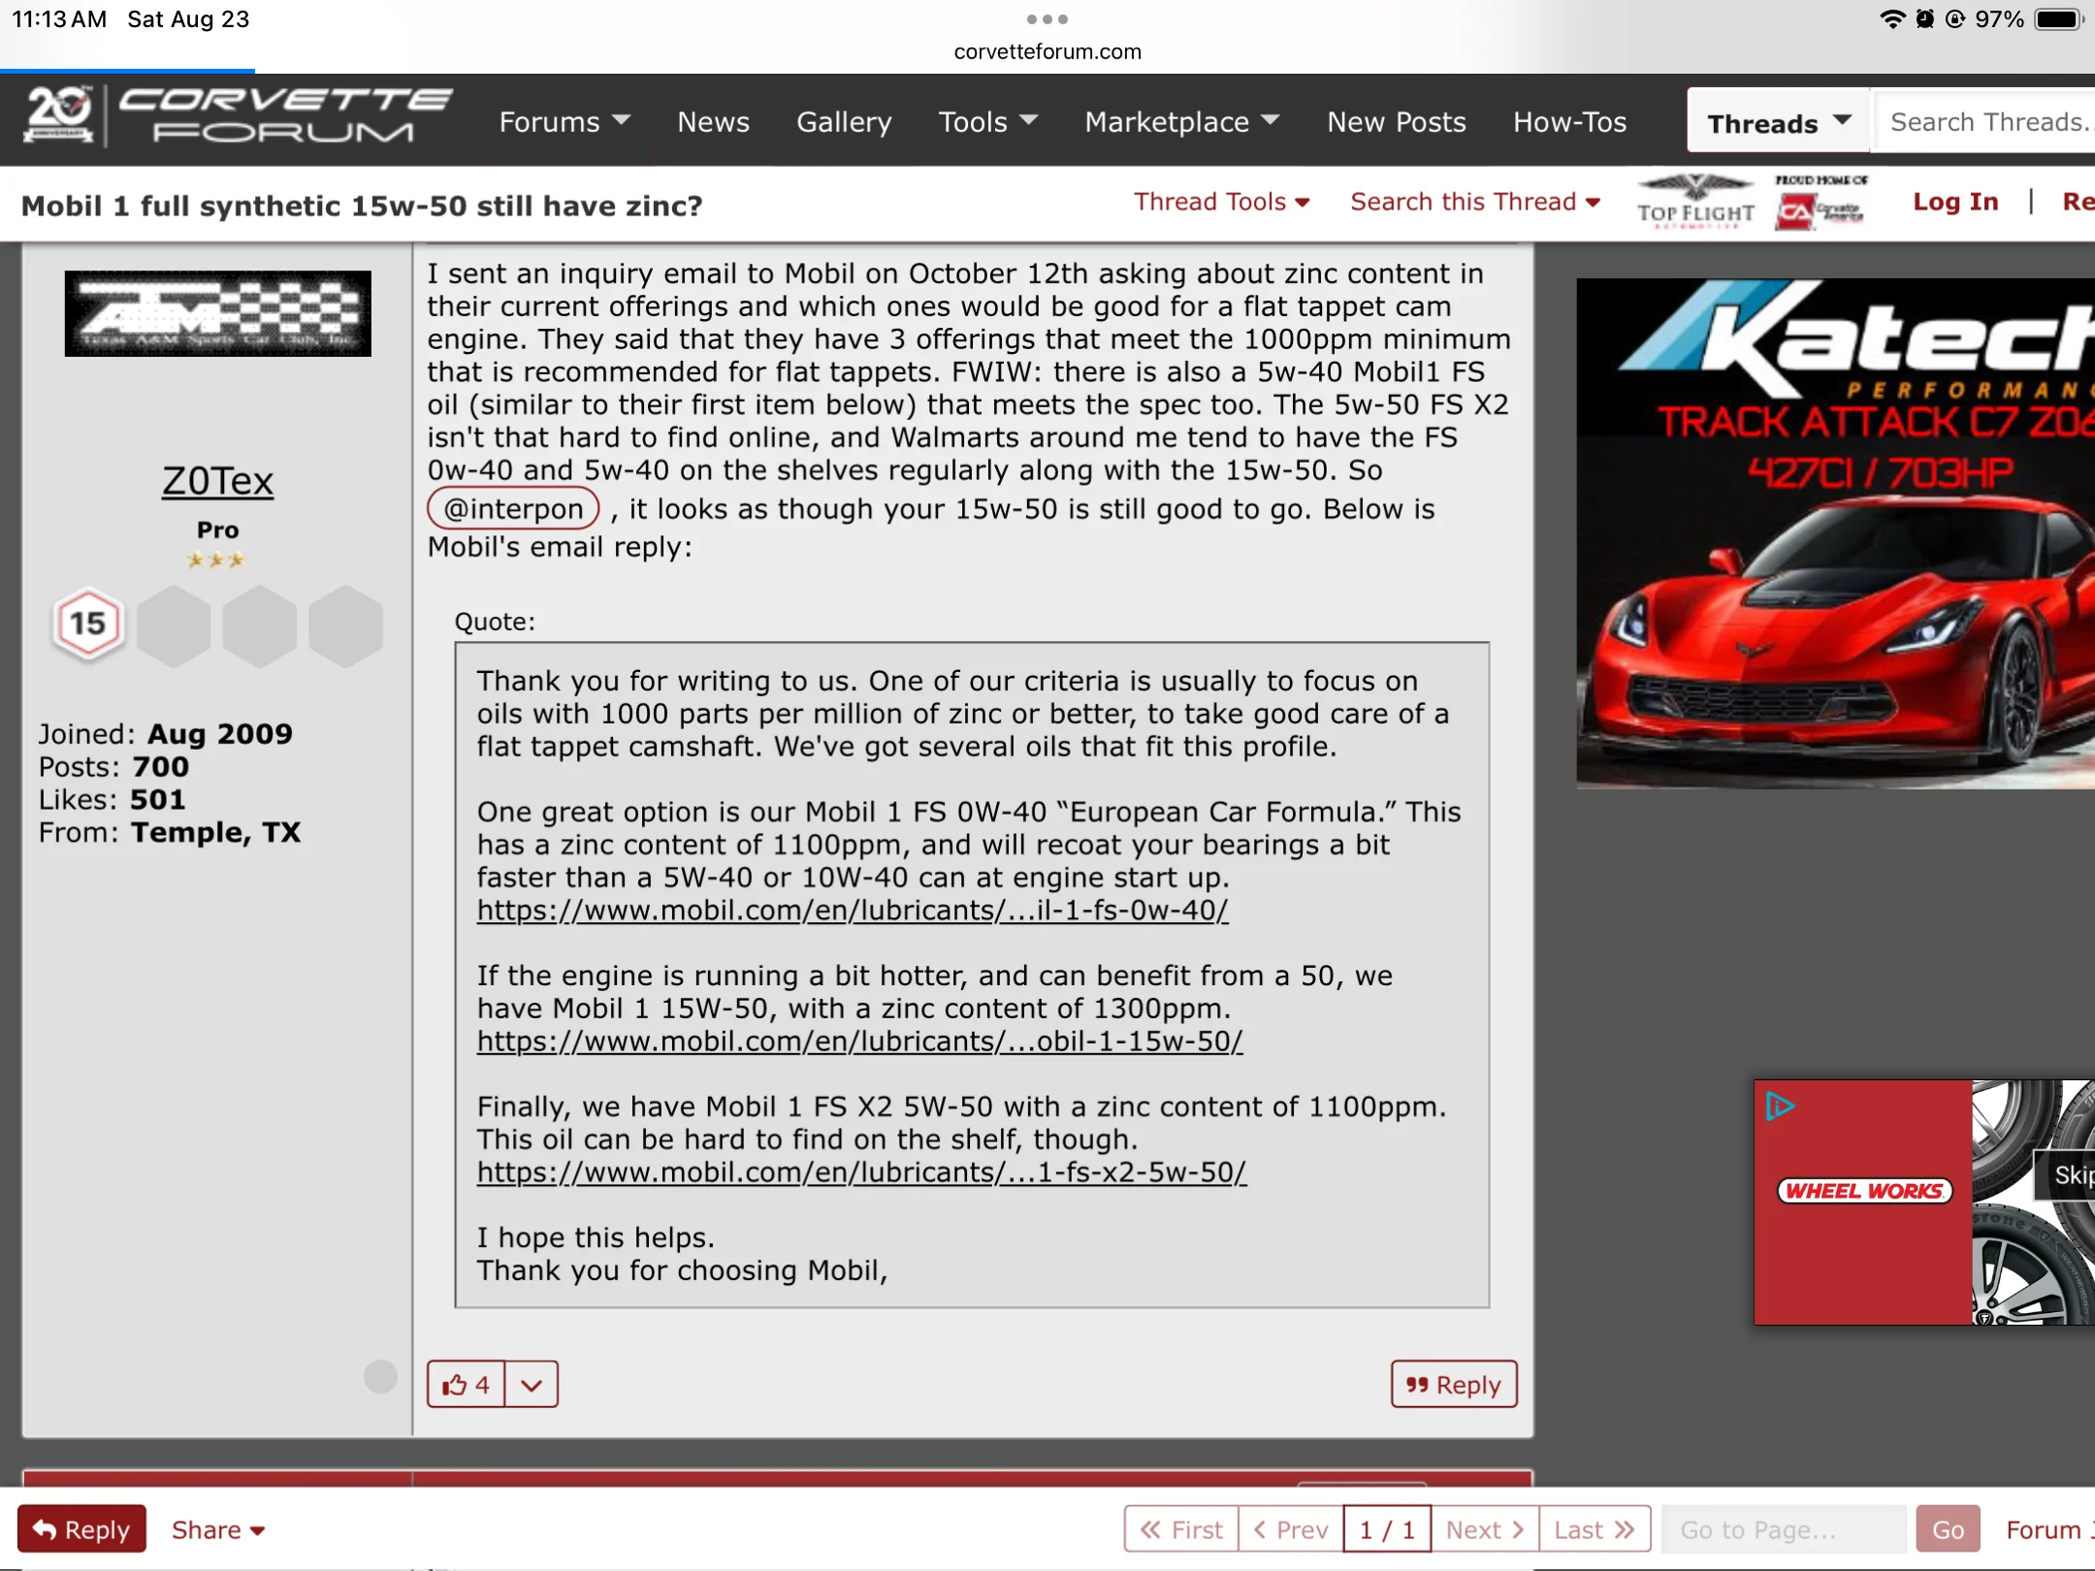Click the user online status indicator

click(380, 1377)
